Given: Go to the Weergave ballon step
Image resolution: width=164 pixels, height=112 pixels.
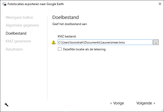Looking at the screenshot, I should pyautogui.click(x=19, y=17).
